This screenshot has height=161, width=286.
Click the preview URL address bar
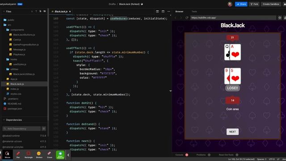click(233, 18)
